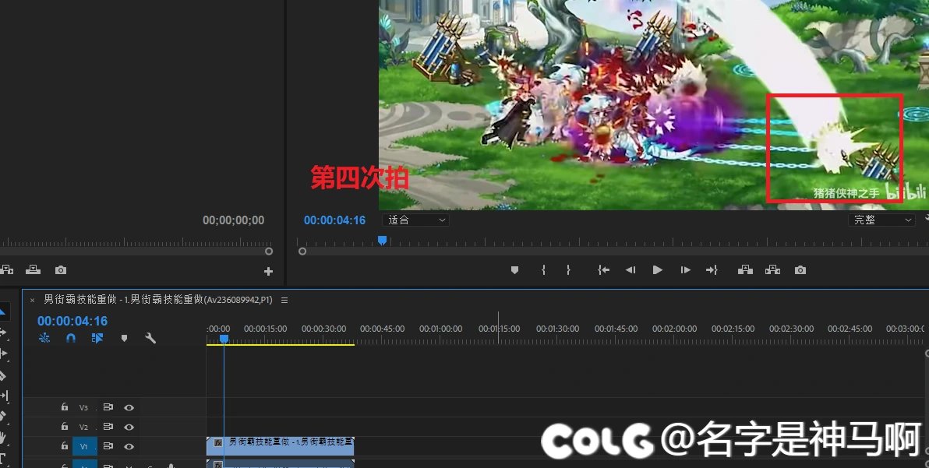Open Timeline Display Settings wrench
Viewport: 929px width, 468px height.
coord(150,339)
